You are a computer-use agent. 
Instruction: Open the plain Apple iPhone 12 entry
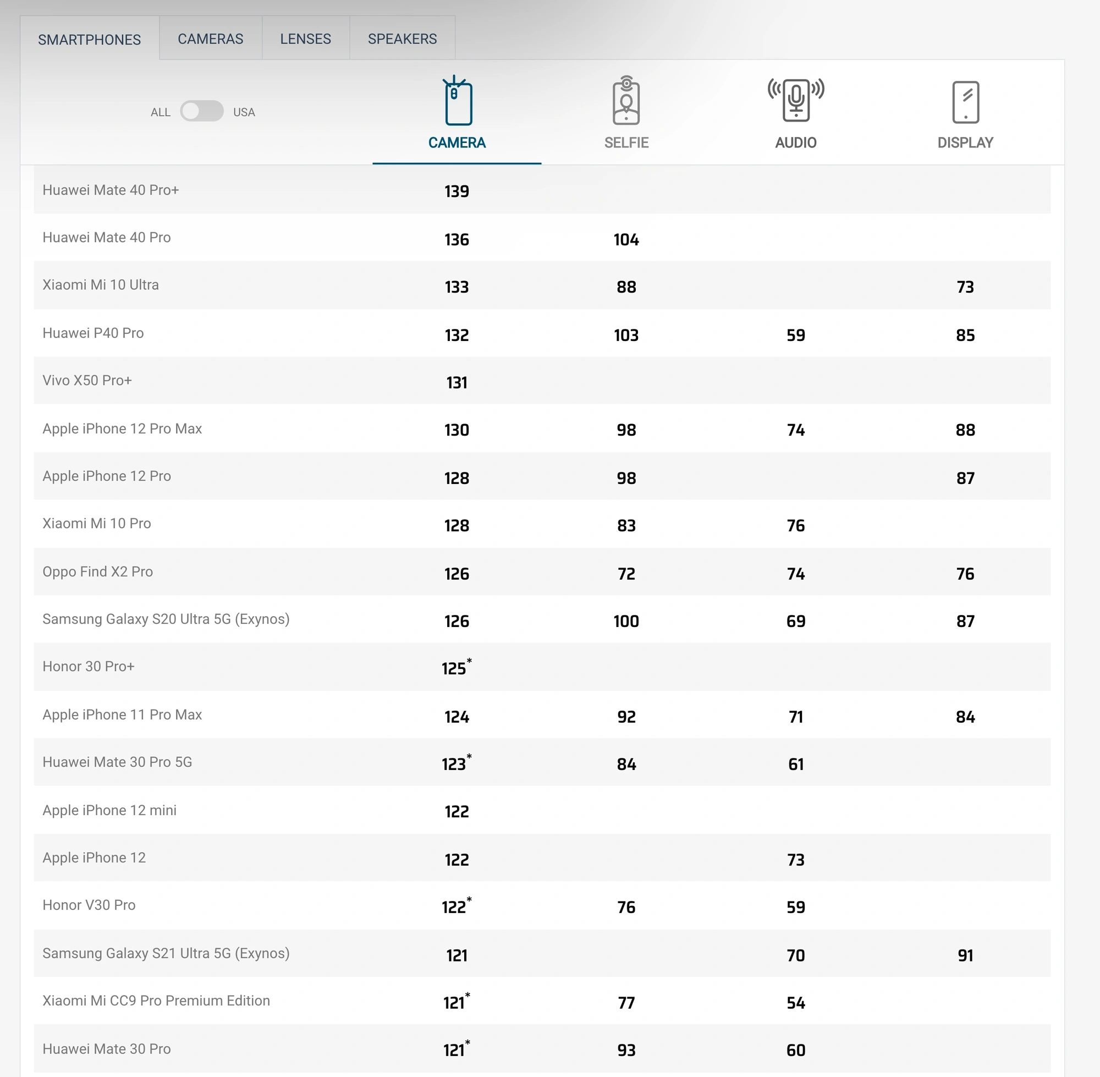click(x=94, y=858)
